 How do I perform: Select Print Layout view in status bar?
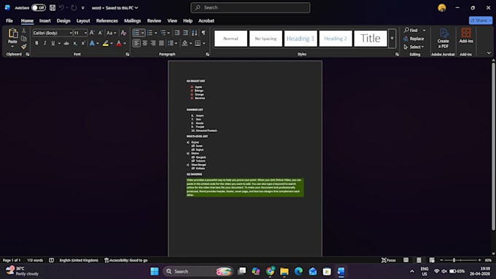(419, 260)
